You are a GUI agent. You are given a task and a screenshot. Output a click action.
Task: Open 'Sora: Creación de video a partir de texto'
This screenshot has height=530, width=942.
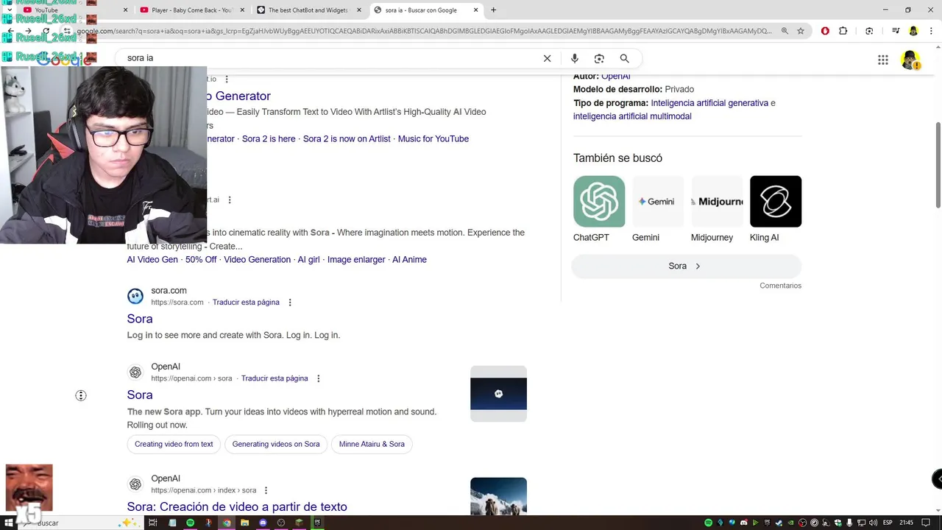tap(237, 507)
